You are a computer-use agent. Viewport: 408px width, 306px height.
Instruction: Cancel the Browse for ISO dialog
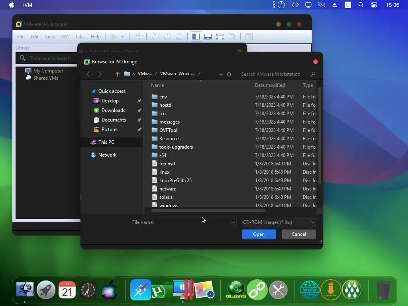pos(299,234)
